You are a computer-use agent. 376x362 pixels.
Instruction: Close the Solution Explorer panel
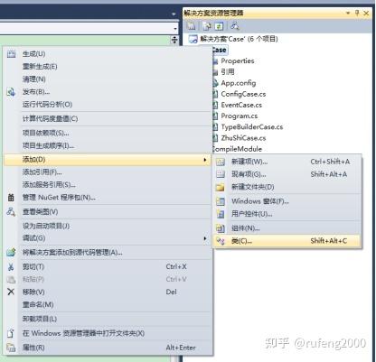click(x=366, y=13)
